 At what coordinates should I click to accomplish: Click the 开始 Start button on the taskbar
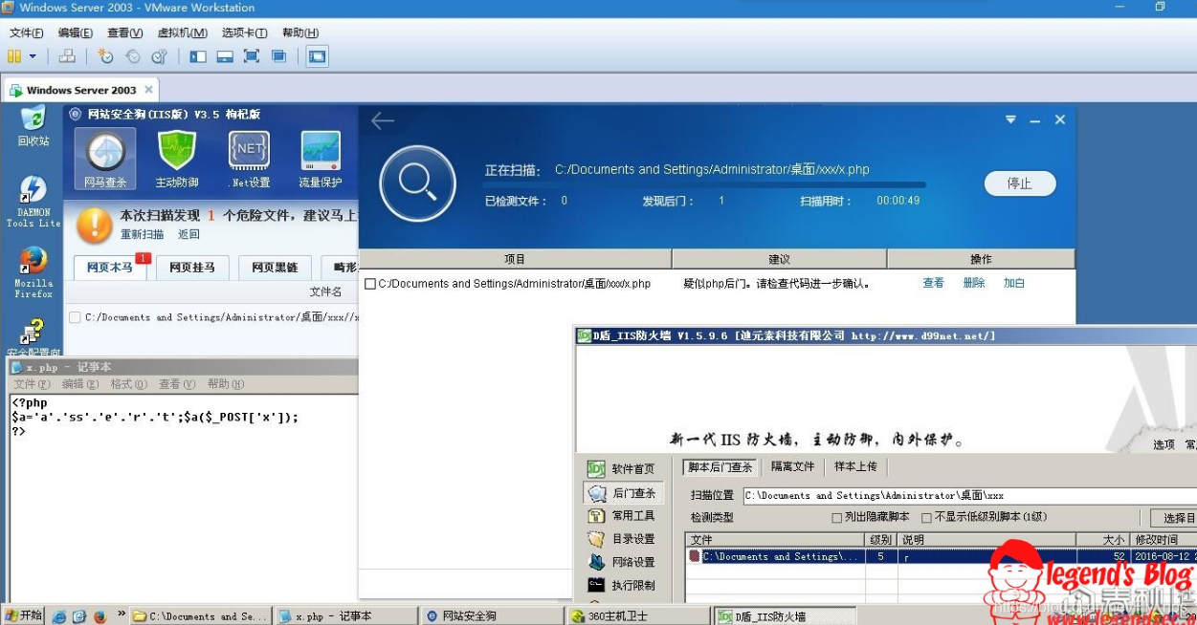point(23,615)
